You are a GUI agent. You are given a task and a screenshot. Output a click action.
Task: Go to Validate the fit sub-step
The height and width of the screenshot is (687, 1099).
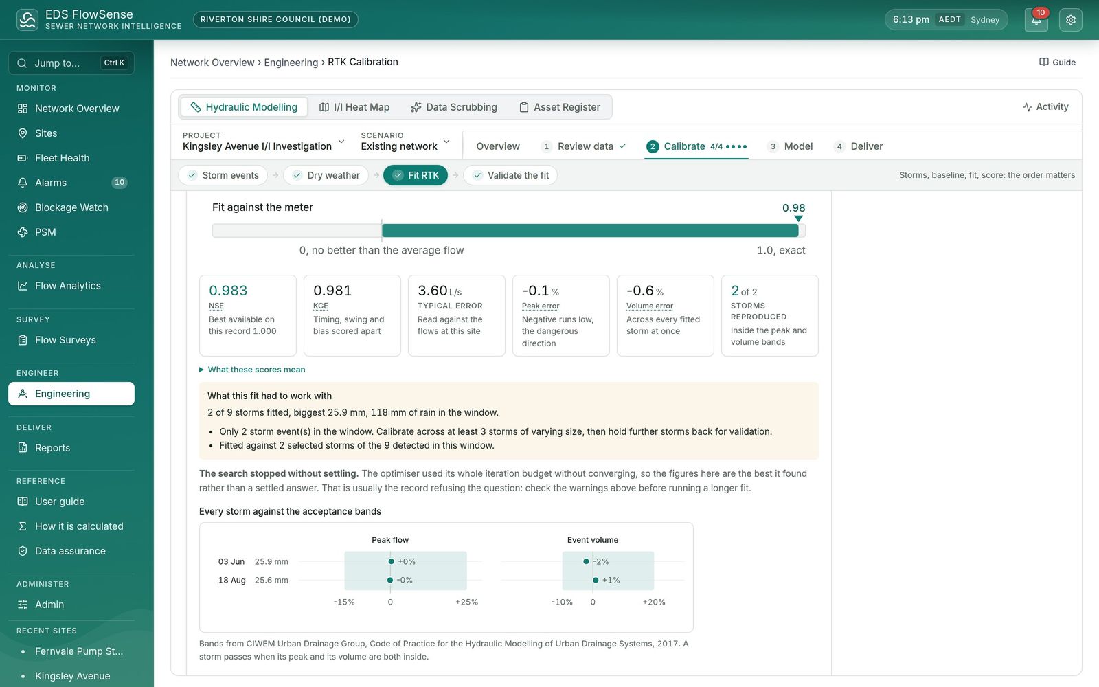pyautogui.click(x=510, y=175)
